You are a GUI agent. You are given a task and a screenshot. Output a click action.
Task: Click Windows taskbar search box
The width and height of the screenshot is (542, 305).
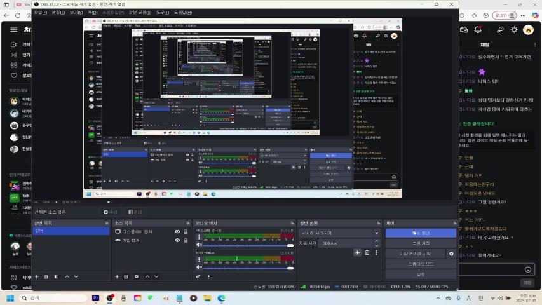coord(53,298)
